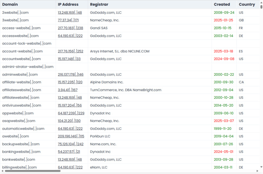Image resolution: width=263 pixels, height=174 pixels.
Task: Click country code FR
Action: click(x=241, y=28)
